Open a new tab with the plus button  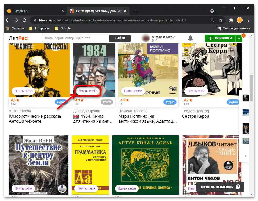(x=135, y=11)
